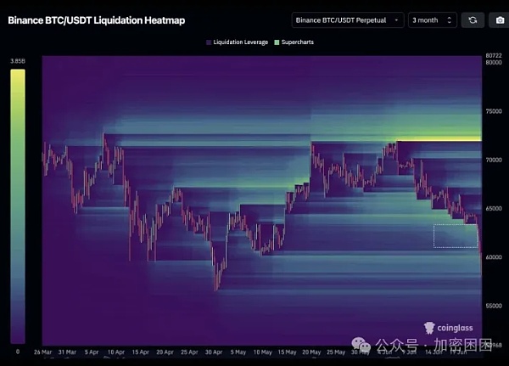Click the Liquidation Leverage purple color swatch
This screenshot has height=366, width=509.
209,42
